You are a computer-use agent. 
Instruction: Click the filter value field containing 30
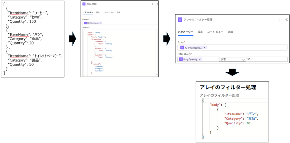click(x=267, y=59)
